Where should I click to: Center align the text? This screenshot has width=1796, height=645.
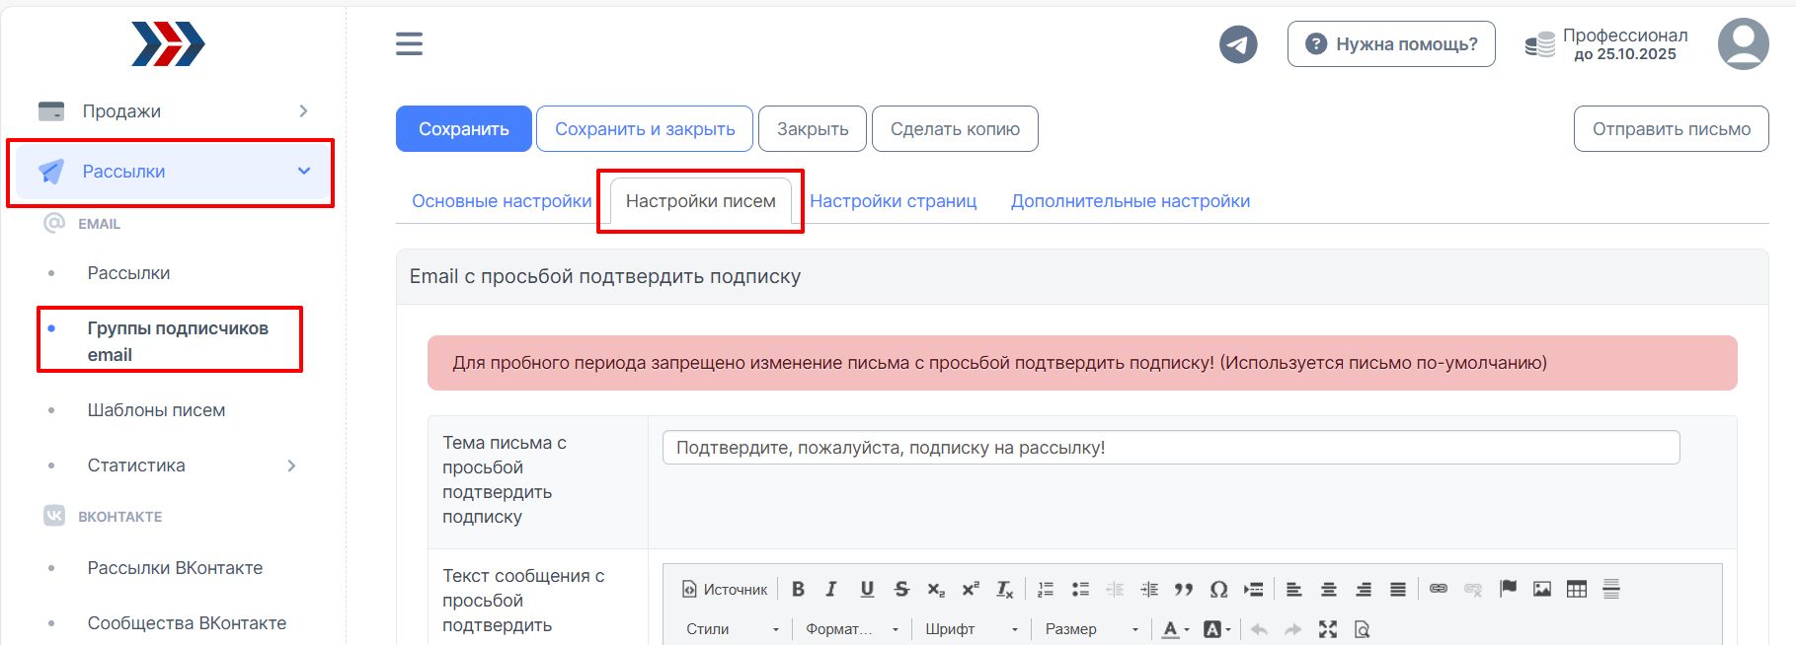(1329, 589)
